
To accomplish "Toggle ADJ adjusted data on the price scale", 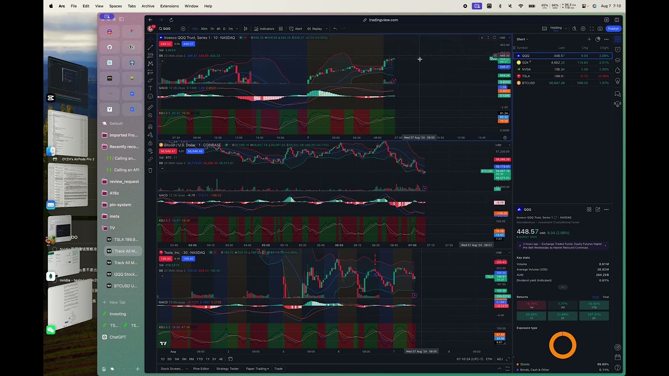I will pyautogui.click(x=500, y=359).
